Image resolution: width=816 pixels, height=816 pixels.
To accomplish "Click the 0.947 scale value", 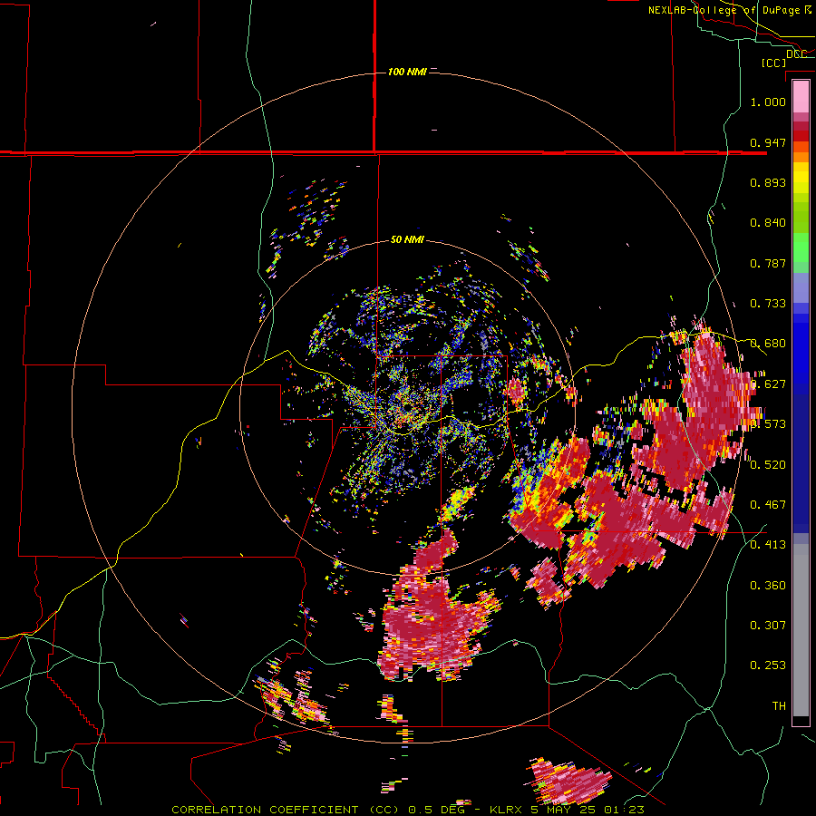I will click(x=768, y=142).
